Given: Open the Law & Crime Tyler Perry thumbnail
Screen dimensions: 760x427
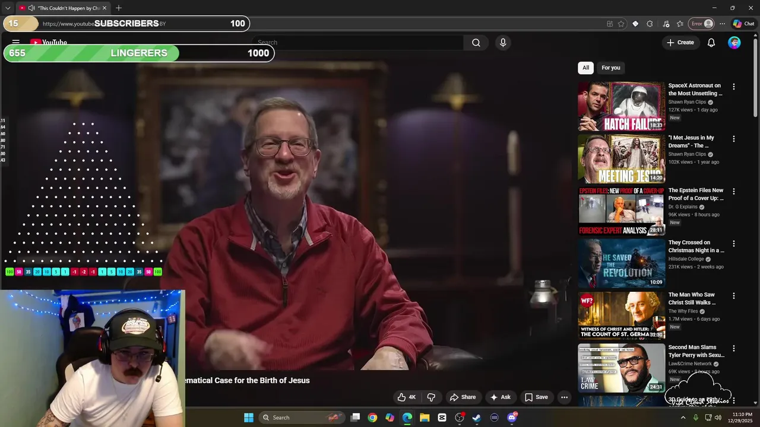Looking at the screenshot, I should pos(621,368).
